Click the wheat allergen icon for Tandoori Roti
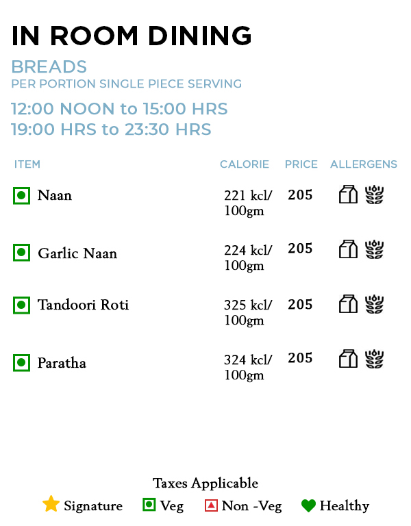Image resolution: width=411 pixels, height=526 pixels. pyautogui.click(x=374, y=304)
